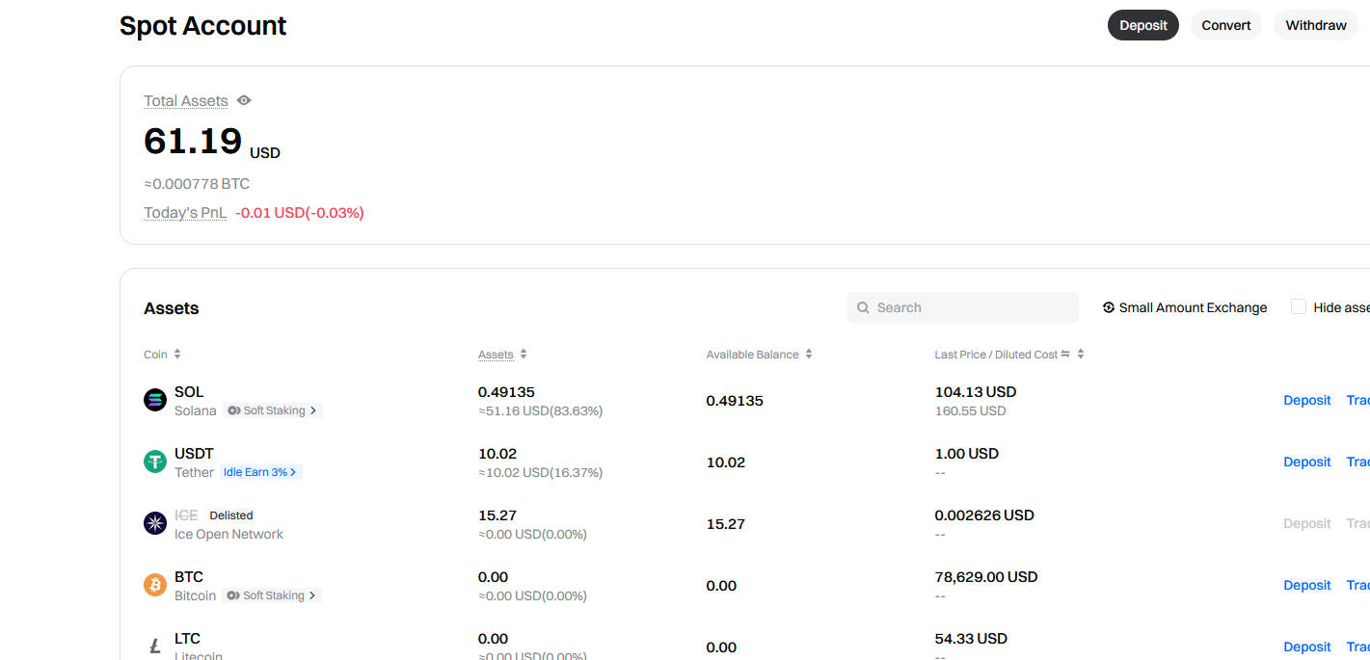Image resolution: width=1370 pixels, height=660 pixels.
Task: Sort by Available Balance column arrows
Action: pos(809,355)
